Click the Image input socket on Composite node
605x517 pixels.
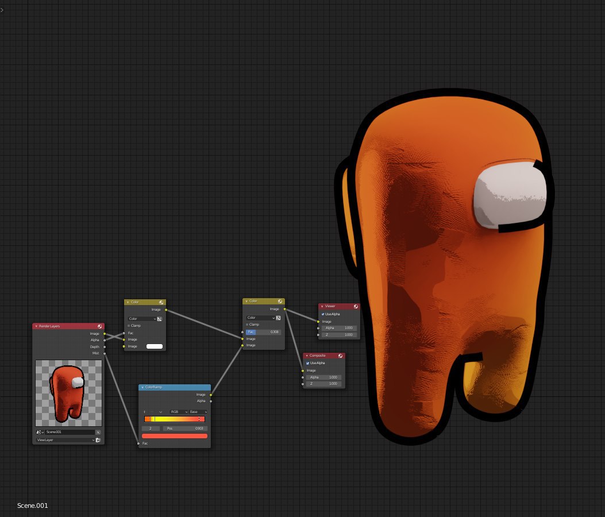pos(303,371)
